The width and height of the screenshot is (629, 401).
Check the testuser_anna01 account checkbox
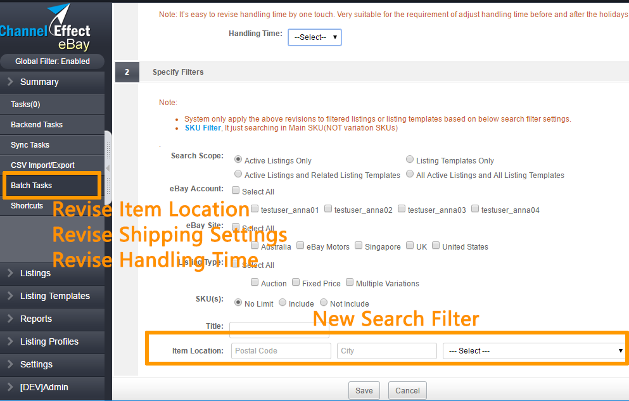pyautogui.click(x=255, y=209)
